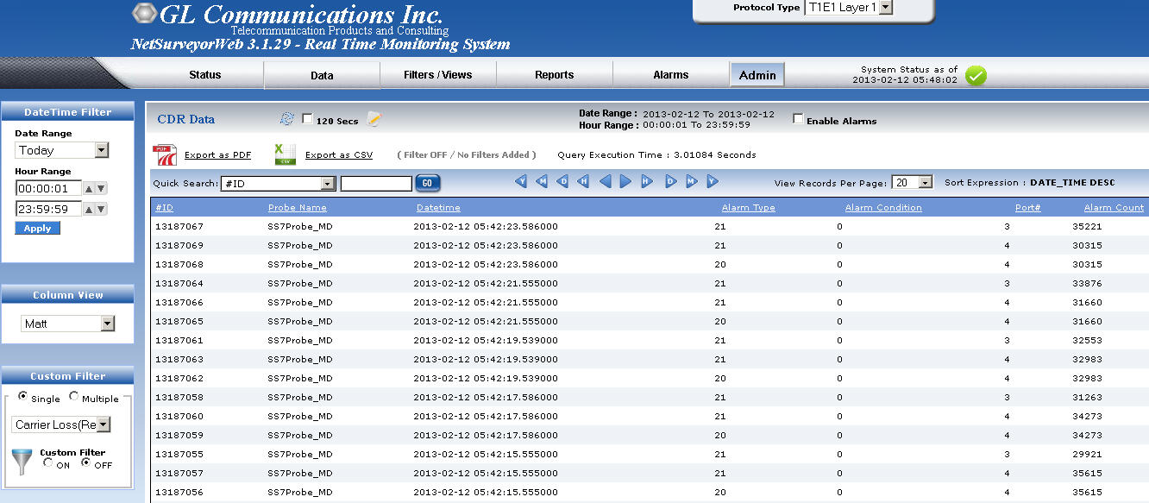Go back one day with D arrow
Image resolution: width=1149 pixels, height=503 pixels.
point(562,181)
